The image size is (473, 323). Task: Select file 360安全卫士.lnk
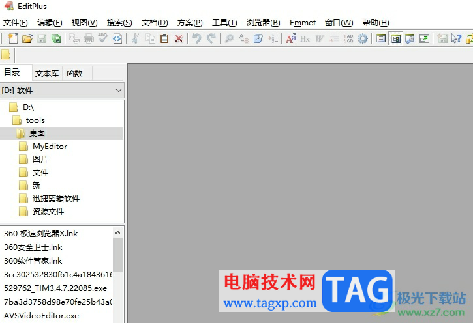pyautogui.click(x=33, y=247)
